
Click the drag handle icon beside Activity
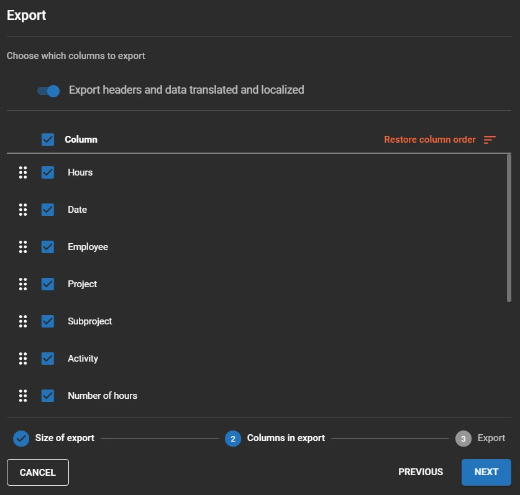(x=23, y=359)
